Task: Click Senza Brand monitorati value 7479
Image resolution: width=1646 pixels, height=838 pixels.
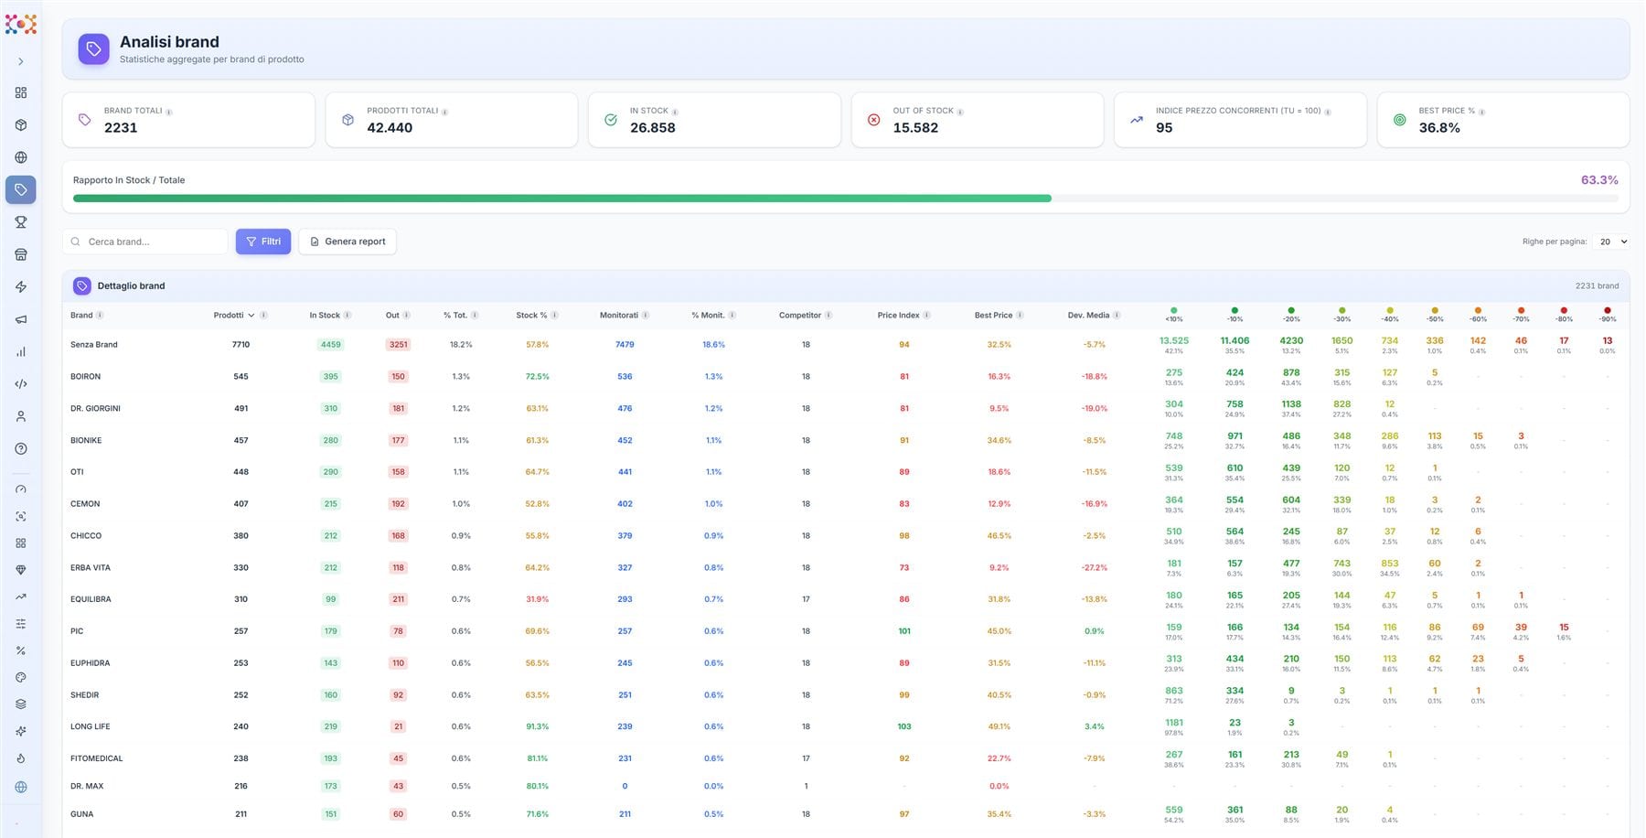Action: [x=625, y=345]
